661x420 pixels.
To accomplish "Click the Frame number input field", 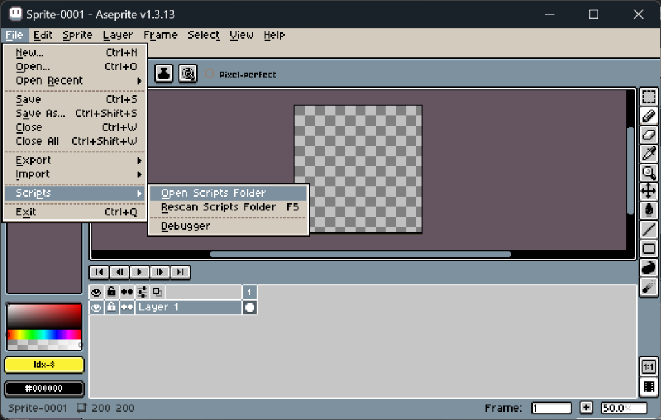I will pos(551,408).
